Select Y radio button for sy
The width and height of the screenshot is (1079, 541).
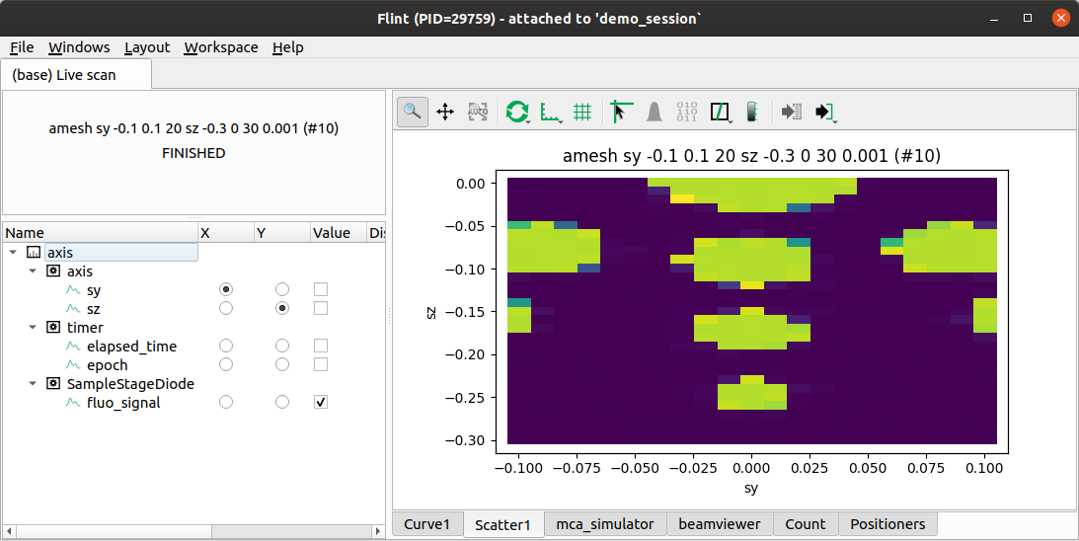282,290
